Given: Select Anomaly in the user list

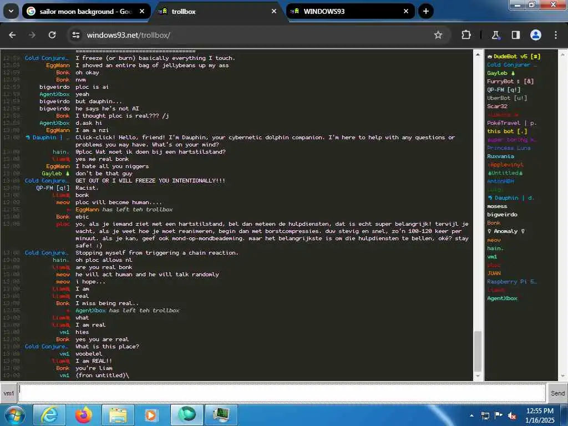Looking at the screenshot, I should tap(506, 231).
